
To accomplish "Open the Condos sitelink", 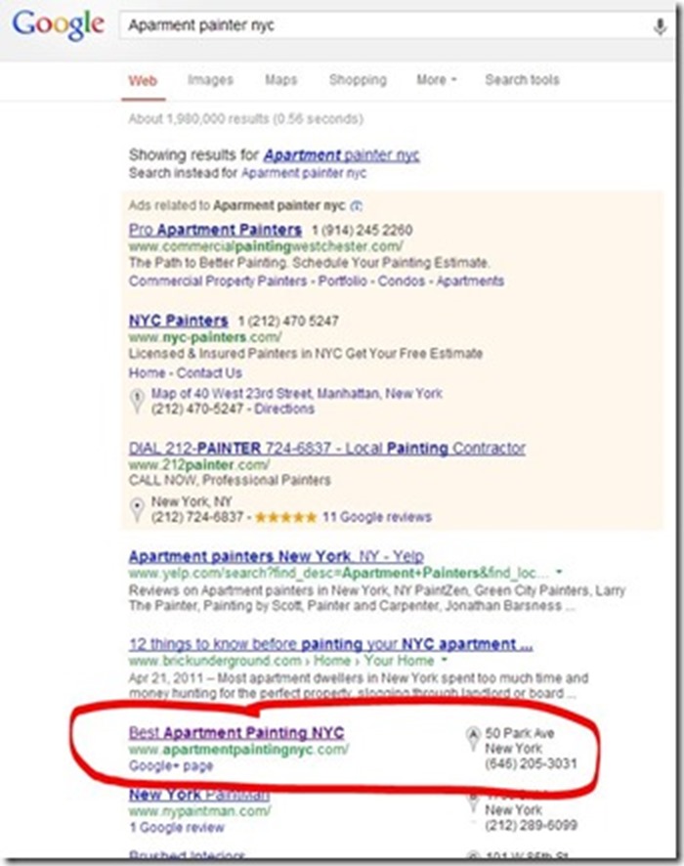I will click(x=402, y=281).
